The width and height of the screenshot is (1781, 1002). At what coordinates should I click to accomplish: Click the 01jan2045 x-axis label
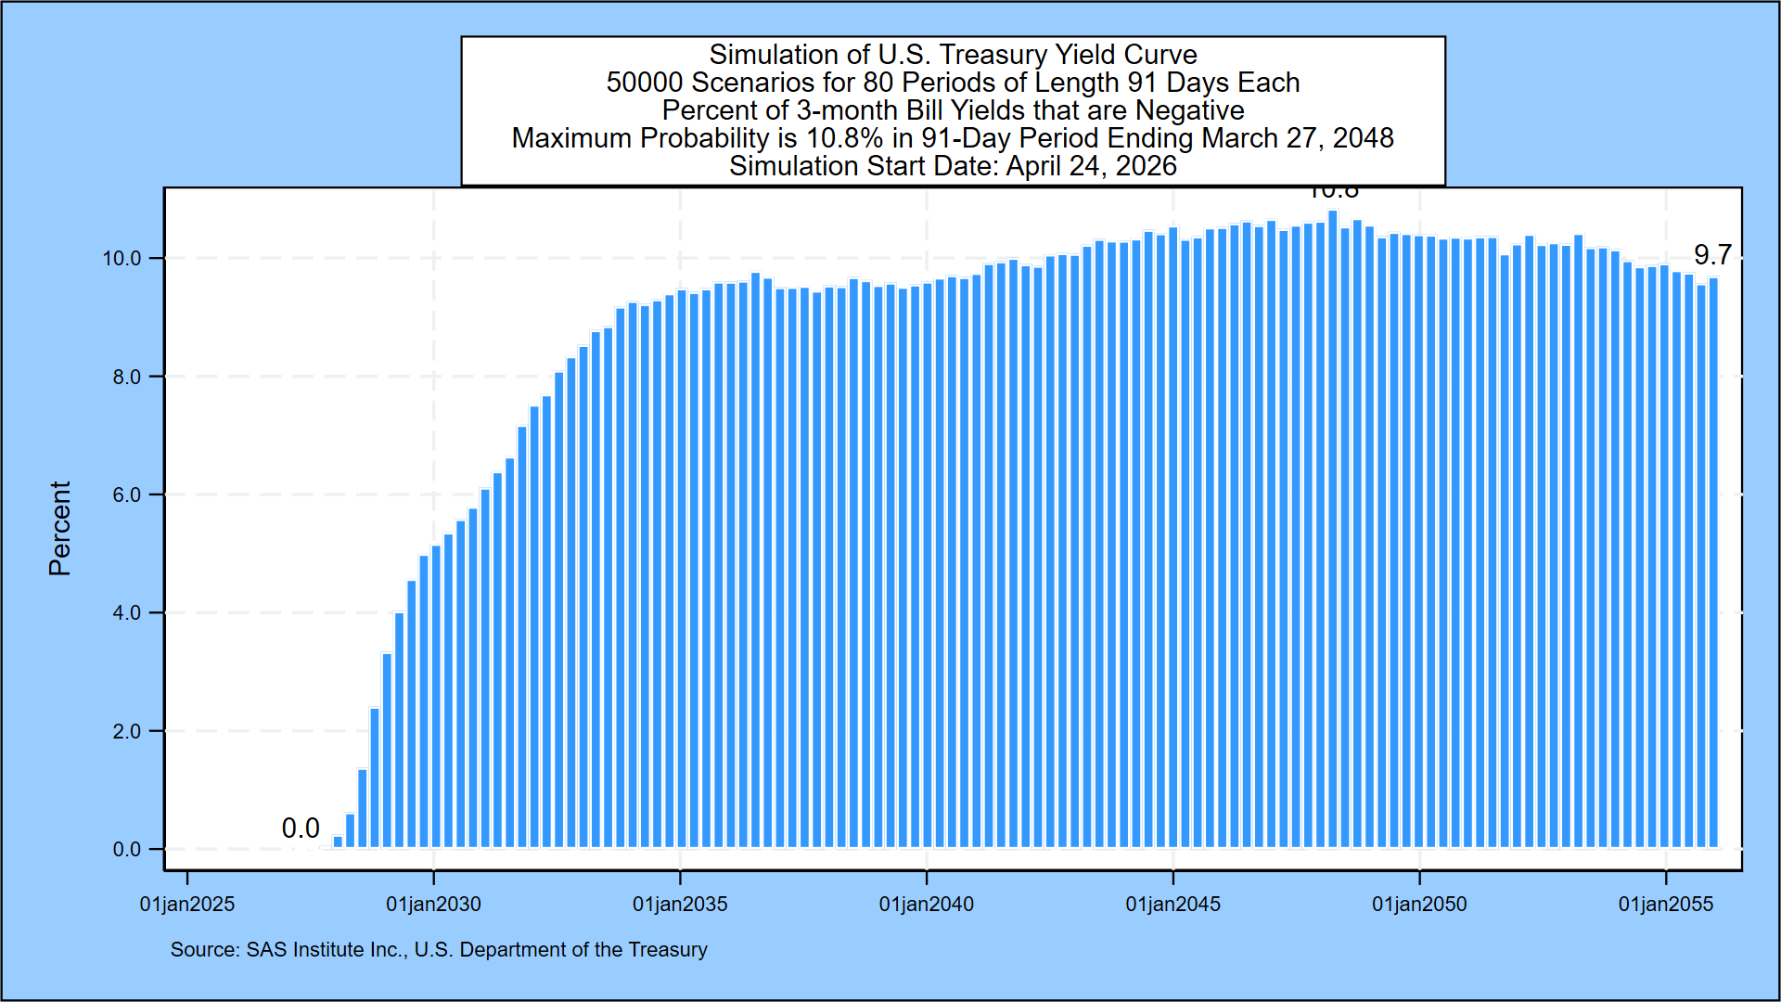pyautogui.click(x=1172, y=904)
